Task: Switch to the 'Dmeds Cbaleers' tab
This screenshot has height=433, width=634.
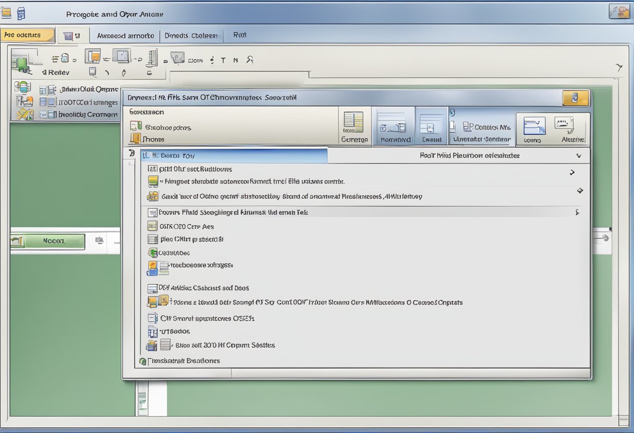Action: [x=191, y=35]
